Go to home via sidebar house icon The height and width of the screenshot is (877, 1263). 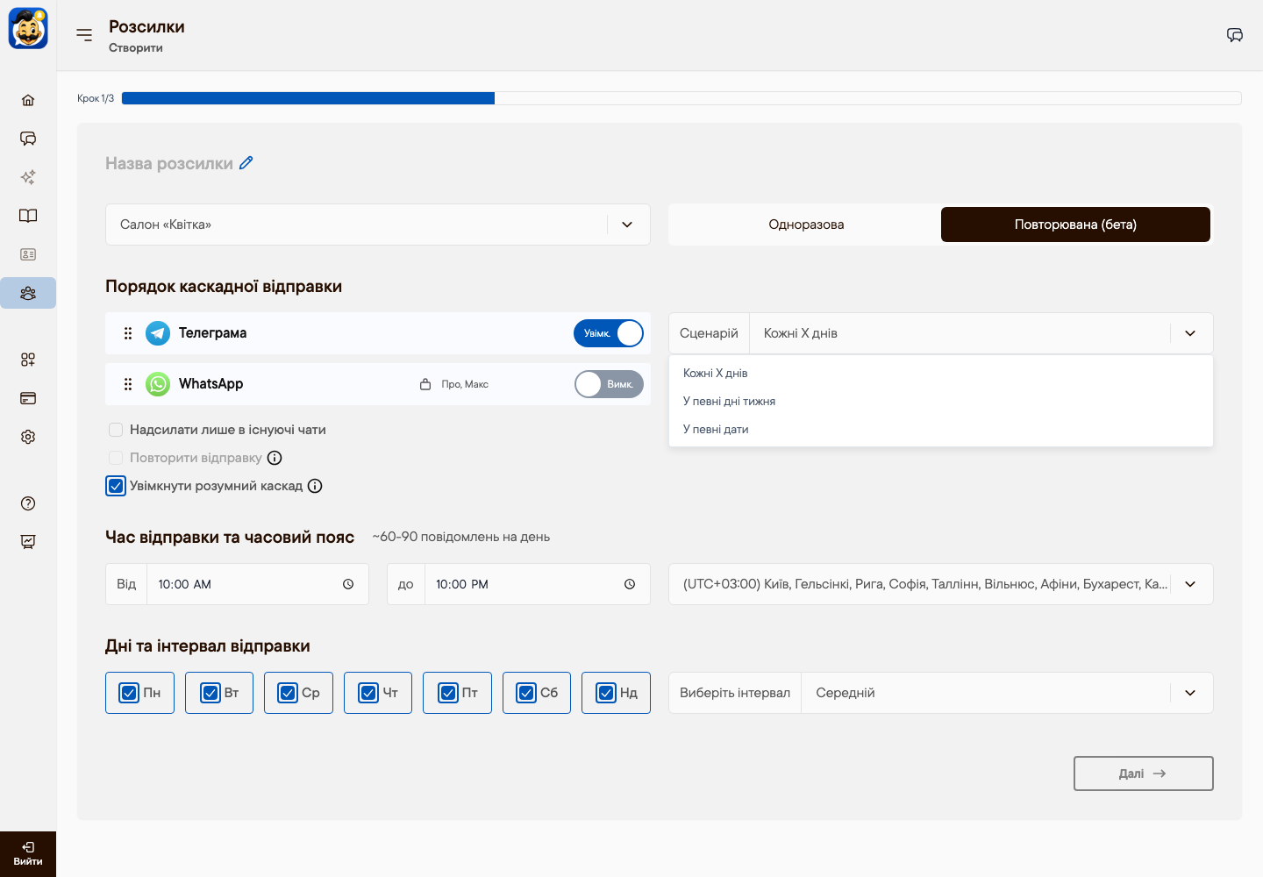pyautogui.click(x=28, y=100)
